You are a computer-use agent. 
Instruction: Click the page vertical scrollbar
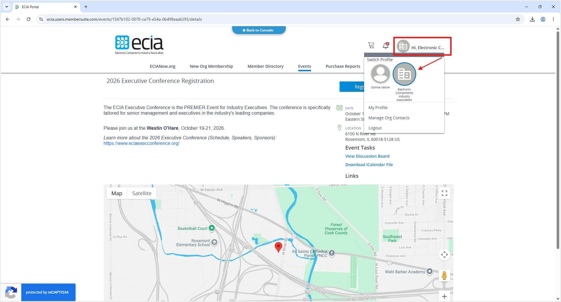click(x=558, y=140)
